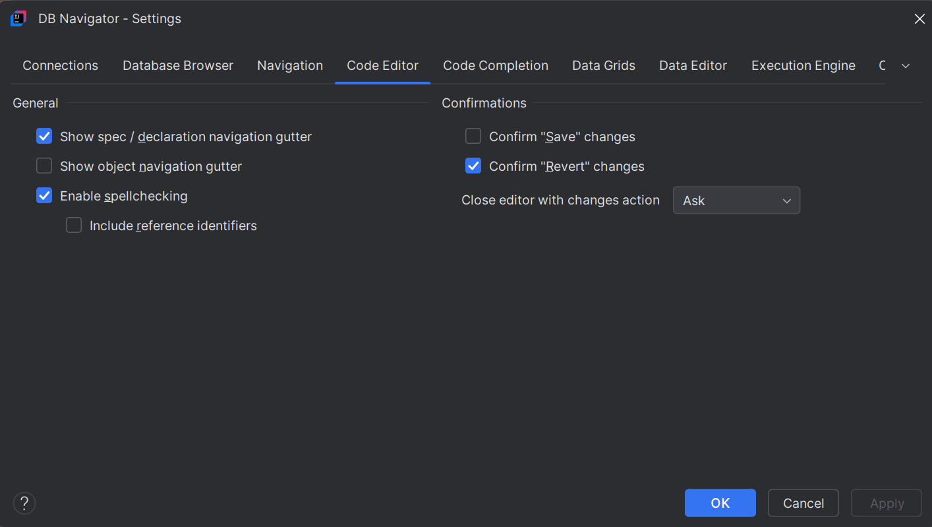Go to the Data Editor tab
932x527 pixels.
pos(693,65)
